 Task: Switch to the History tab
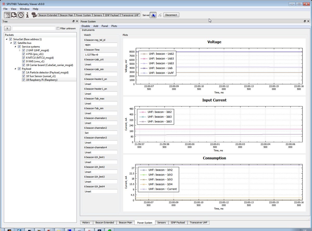click(86, 222)
